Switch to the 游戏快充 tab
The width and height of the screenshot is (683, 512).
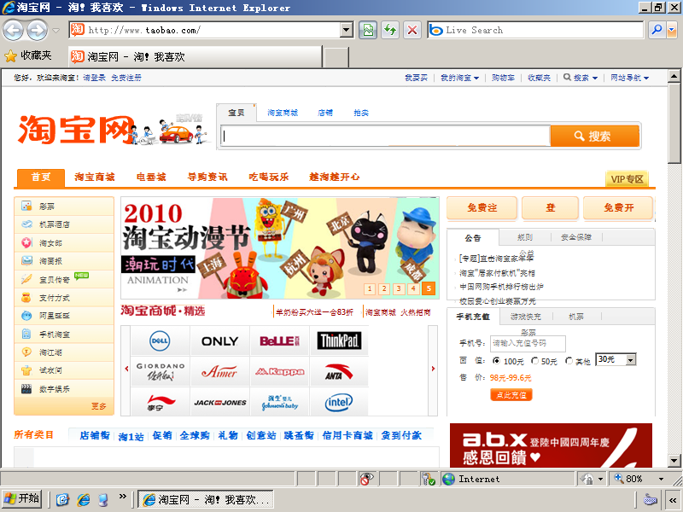coord(525,317)
